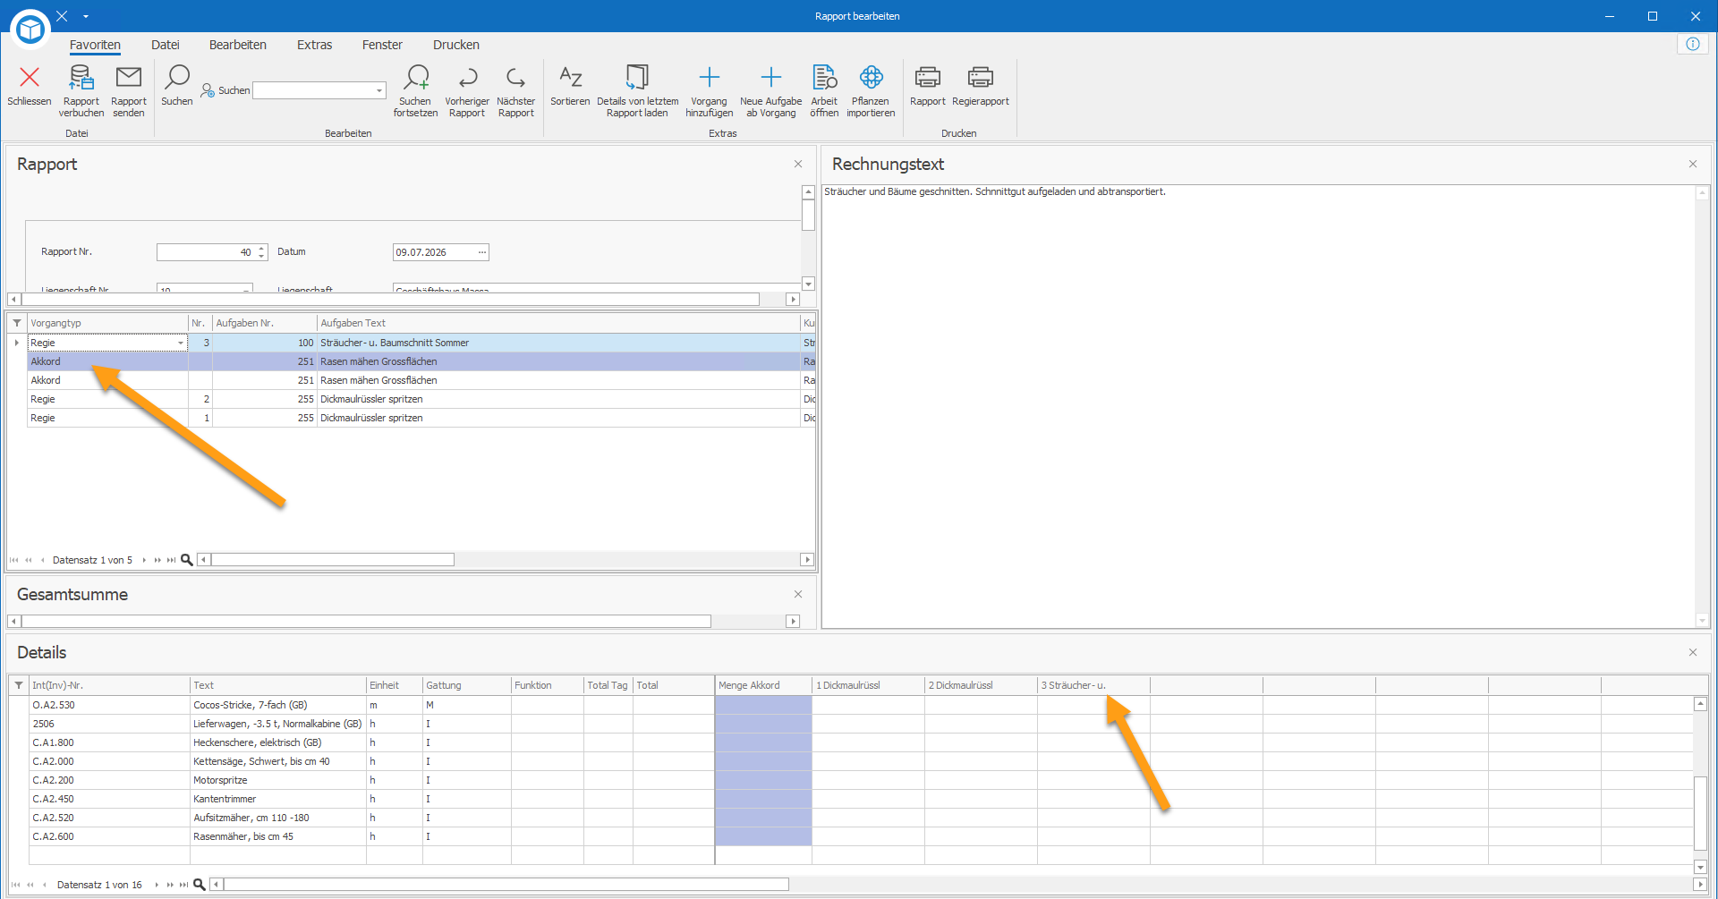This screenshot has height=899, width=1718.
Task: Click the Sortieren A-Z icon
Action: point(570,78)
